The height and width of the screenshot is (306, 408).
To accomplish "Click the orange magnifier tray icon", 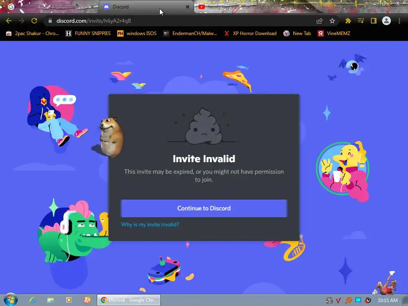I will point(348,300).
